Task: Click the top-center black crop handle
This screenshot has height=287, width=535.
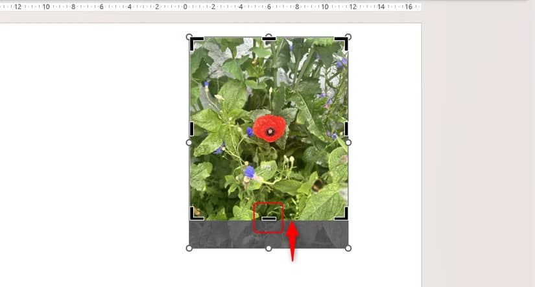Action: point(269,39)
